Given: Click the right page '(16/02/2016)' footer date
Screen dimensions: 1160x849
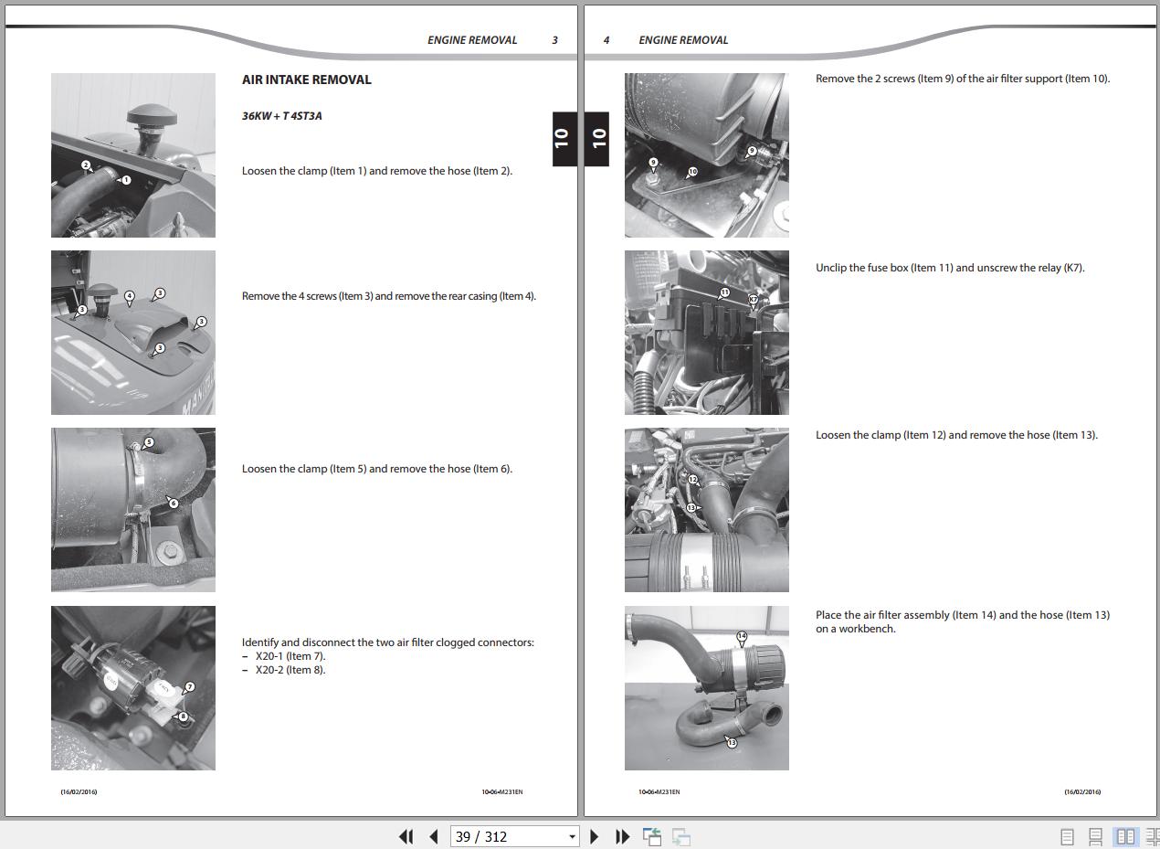Looking at the screenshot, I should [1082, 792].
